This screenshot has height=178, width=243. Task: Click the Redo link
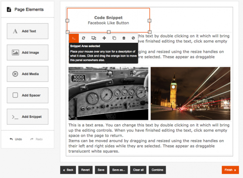tap(37, 139)
